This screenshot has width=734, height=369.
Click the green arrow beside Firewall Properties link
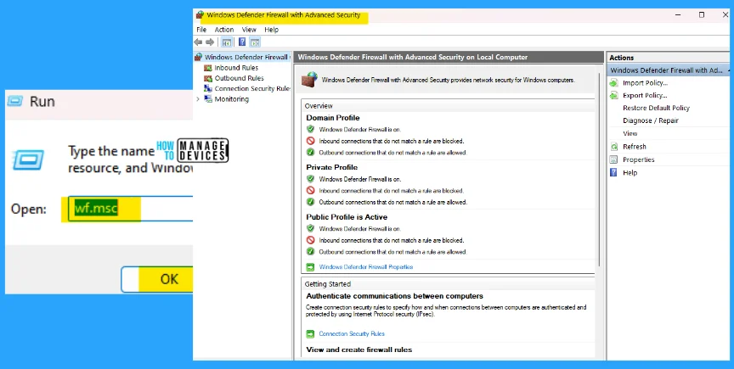[310, 267]
